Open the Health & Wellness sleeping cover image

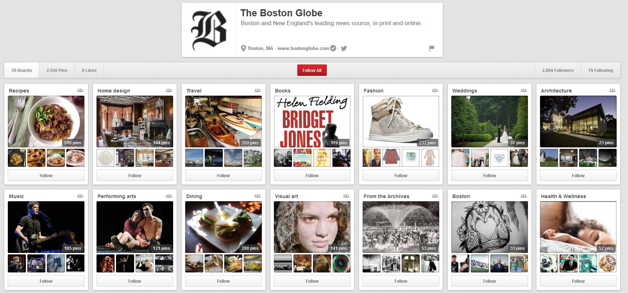coord(578,227)
